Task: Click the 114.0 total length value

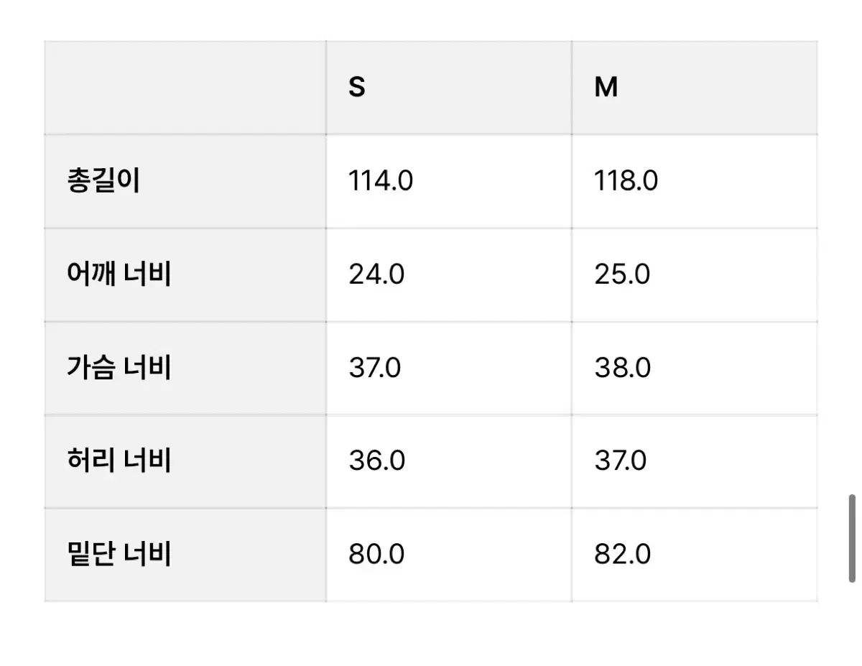Action: (x=381, y=181)
